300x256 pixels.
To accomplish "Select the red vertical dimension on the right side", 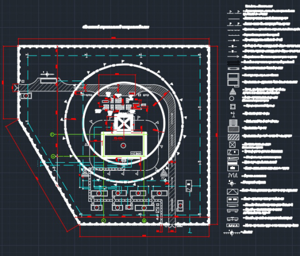I will click(217, 135).
